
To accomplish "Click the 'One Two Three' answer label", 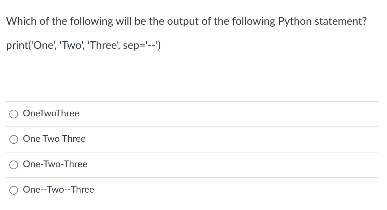I will (54, 139).
